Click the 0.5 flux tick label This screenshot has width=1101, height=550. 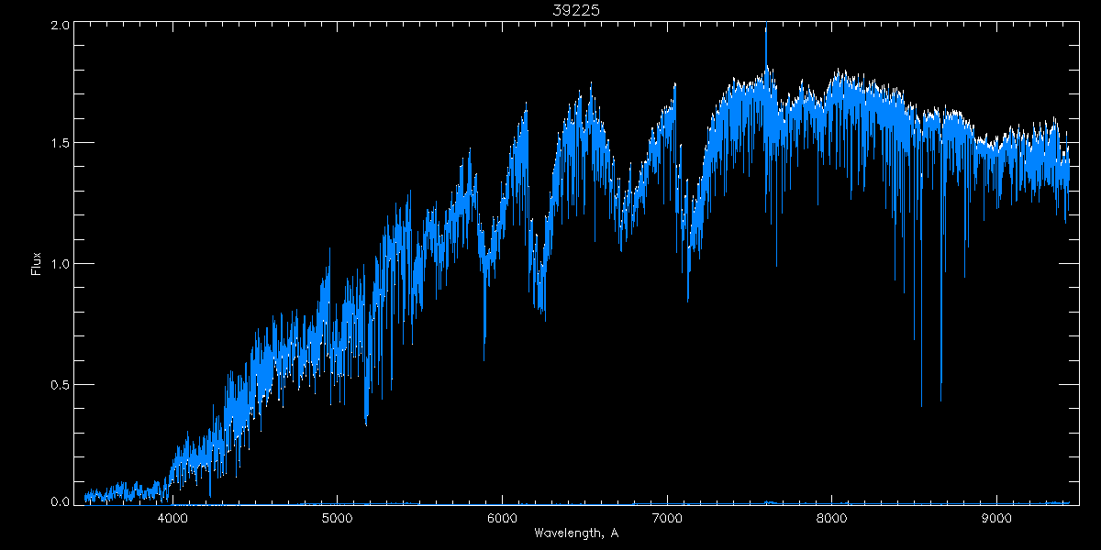[x=60, y=383]
